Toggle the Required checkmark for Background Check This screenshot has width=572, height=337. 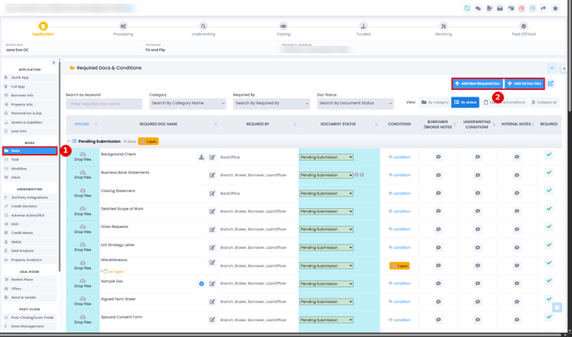click(549, 155)
